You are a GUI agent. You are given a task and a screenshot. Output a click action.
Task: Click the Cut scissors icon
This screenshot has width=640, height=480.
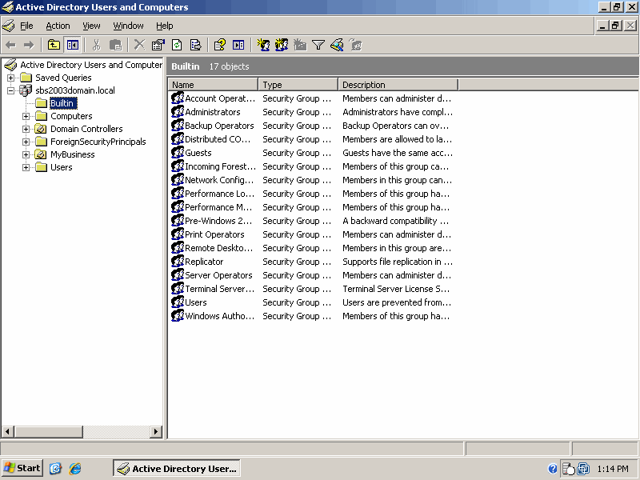[96, 45]
